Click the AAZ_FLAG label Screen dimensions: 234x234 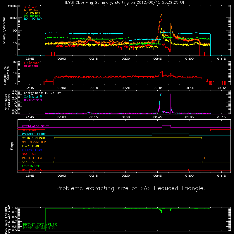point(29,162)
